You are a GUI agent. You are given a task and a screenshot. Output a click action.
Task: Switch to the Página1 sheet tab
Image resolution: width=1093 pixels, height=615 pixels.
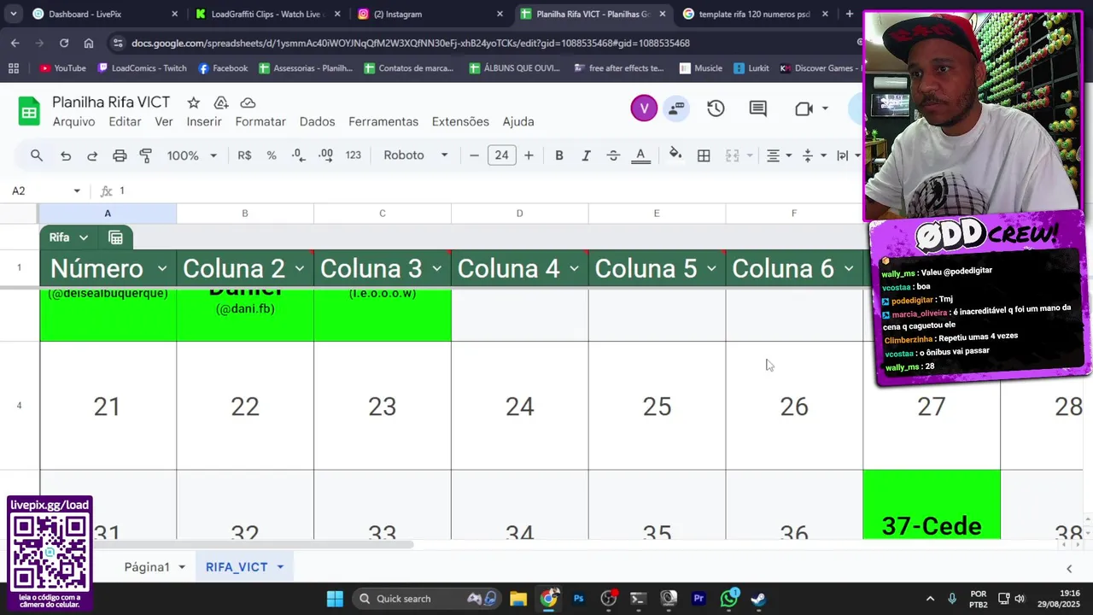click(155, 567)
